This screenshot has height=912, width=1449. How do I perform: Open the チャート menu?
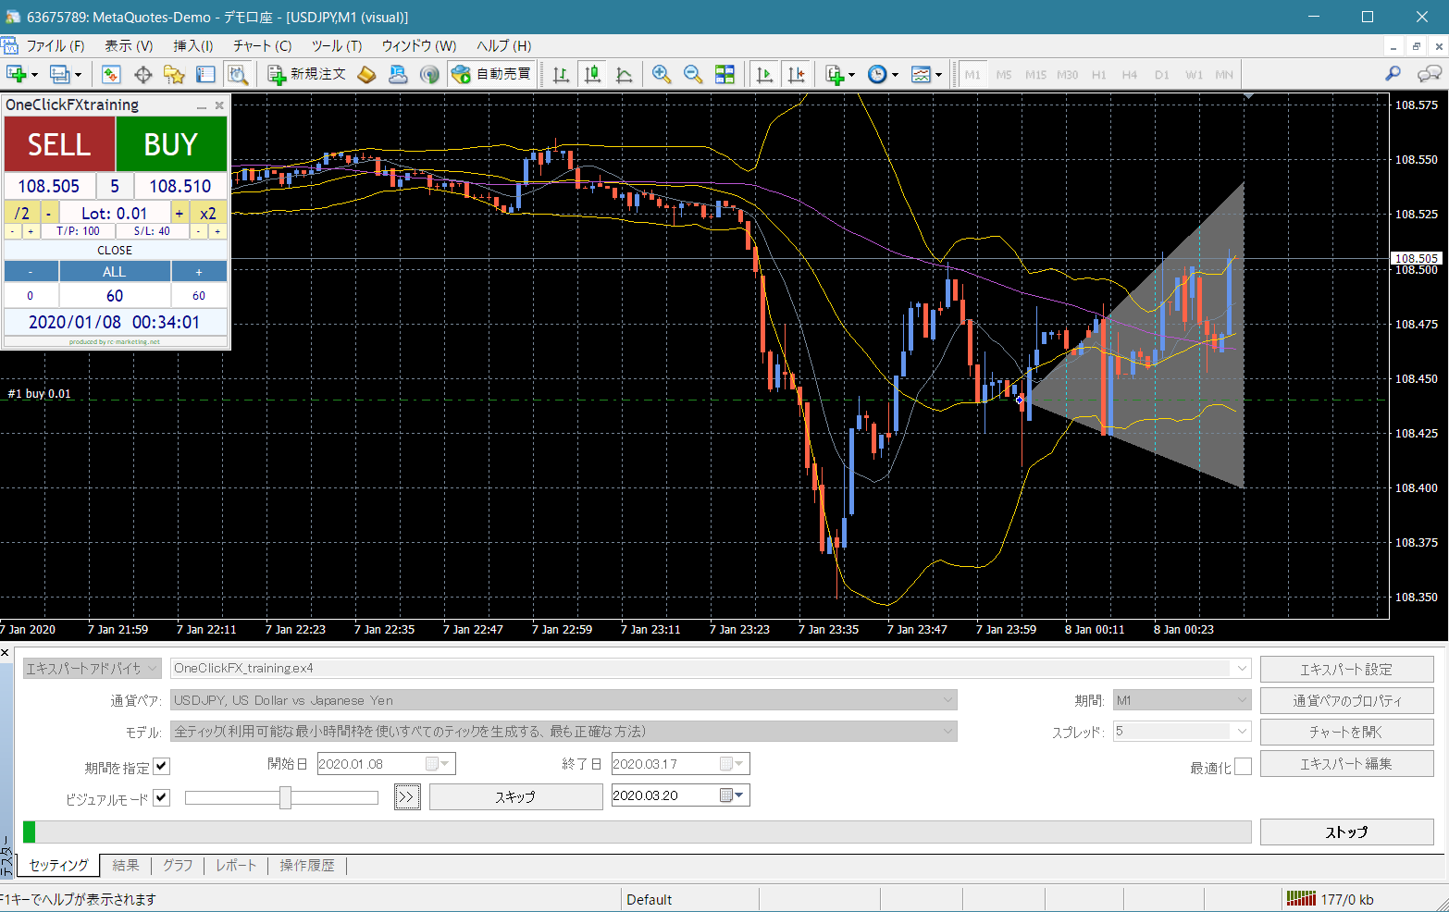pyautogui.click(x=262, y=45)
